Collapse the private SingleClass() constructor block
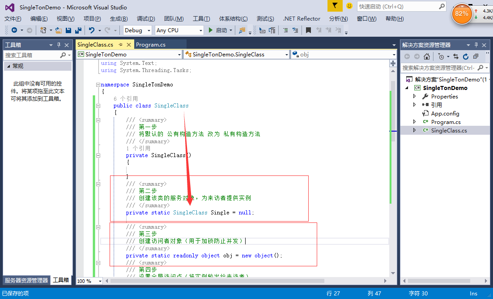This screenshot has height=299, width=493. pyautogui.click(x=98, y=155)
